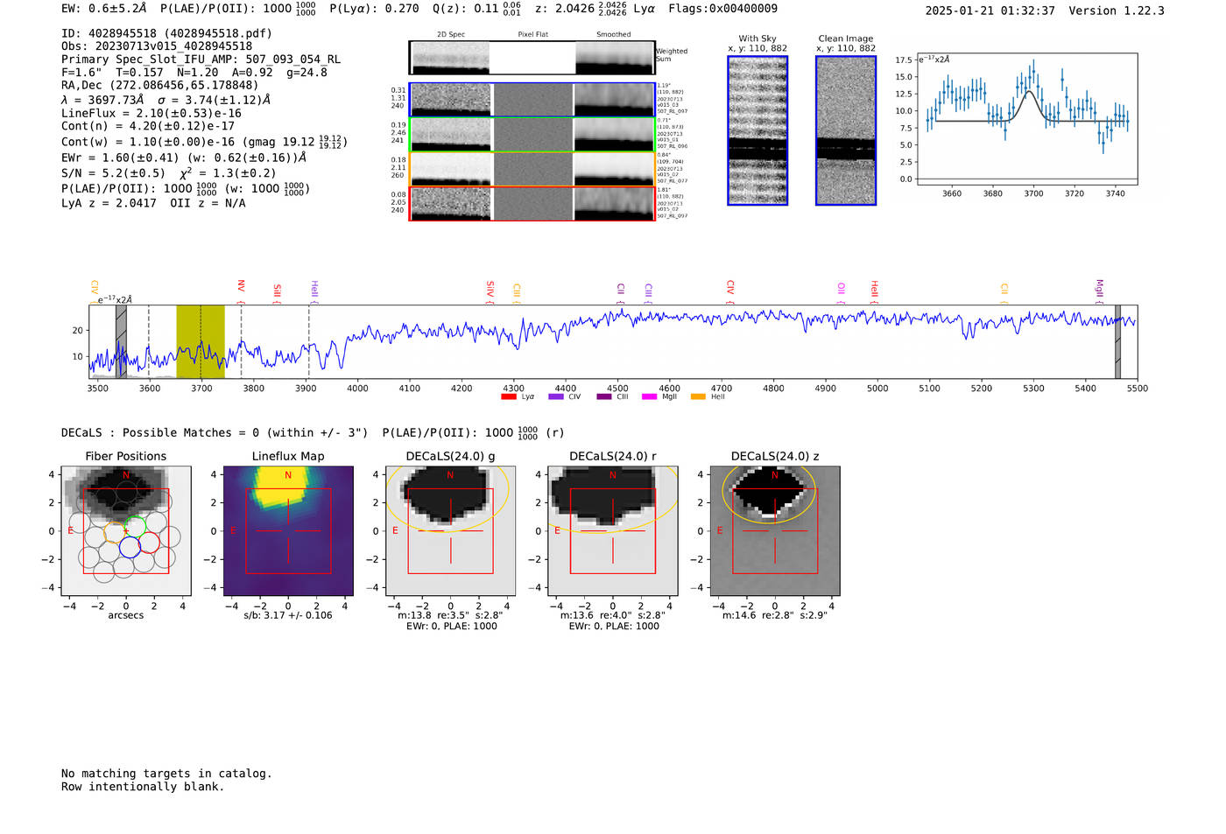1226x834 pixels.
Task: Click the No matching targets in catalog text
Action: [x=166, y=774]
